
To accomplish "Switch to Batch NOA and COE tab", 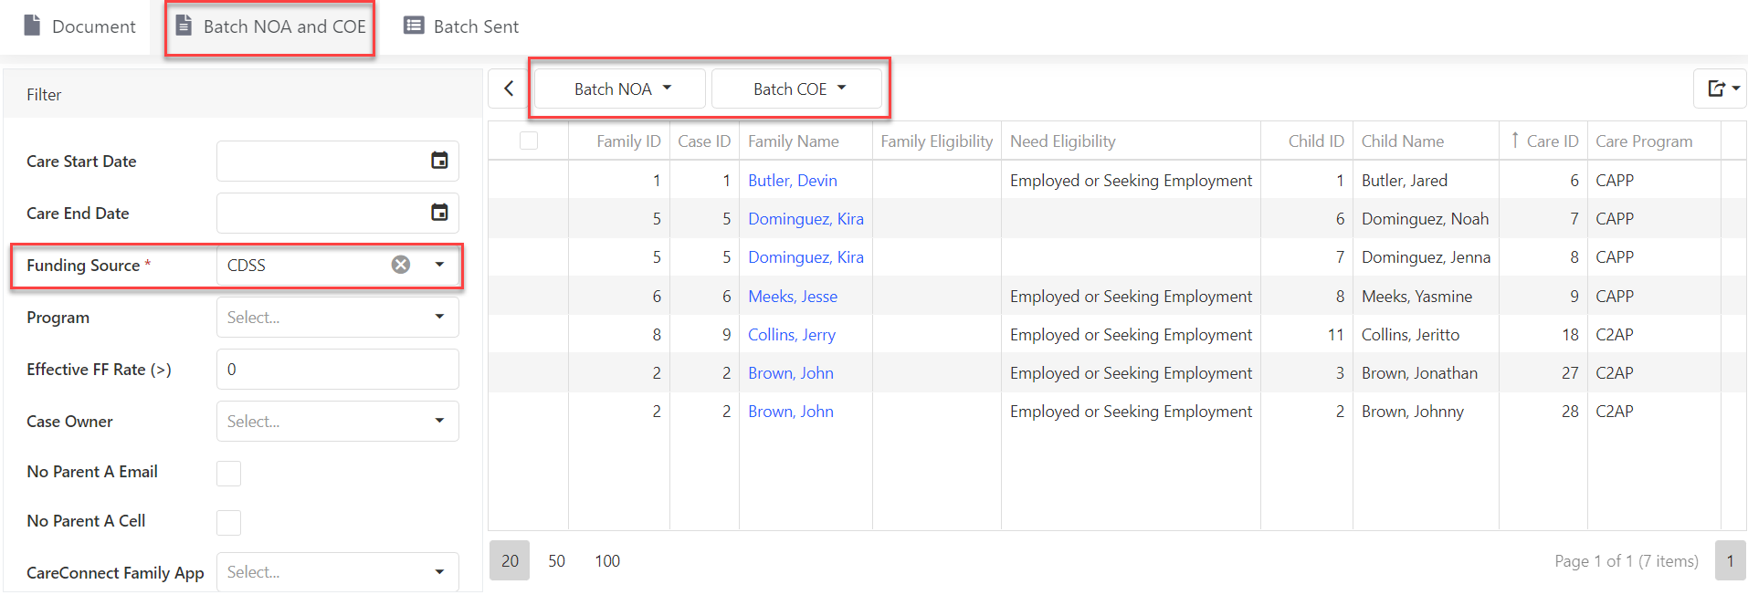I will [x=270, y=26].
